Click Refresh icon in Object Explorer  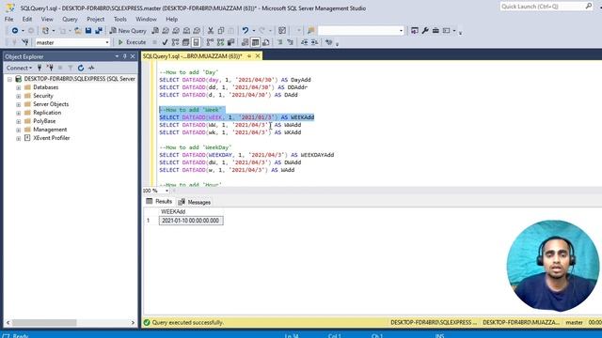(81, 68)
